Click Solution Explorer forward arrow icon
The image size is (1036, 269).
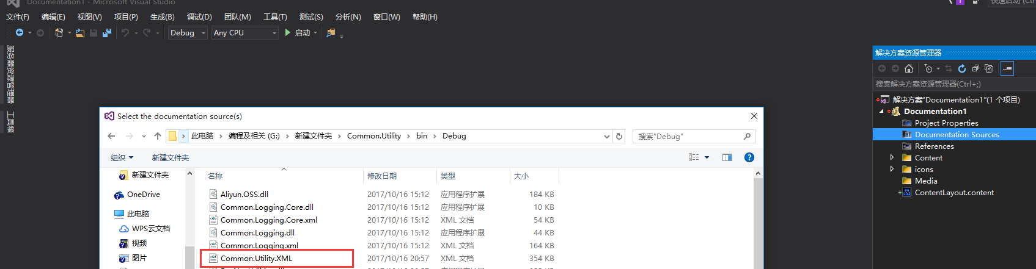pos(895,68)
